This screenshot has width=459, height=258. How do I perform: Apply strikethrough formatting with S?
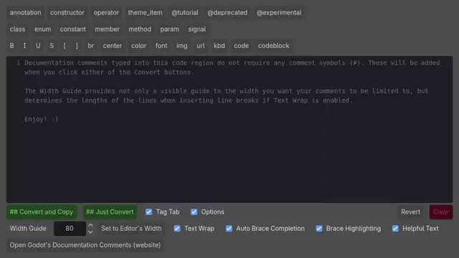click(x=52, y=46)
